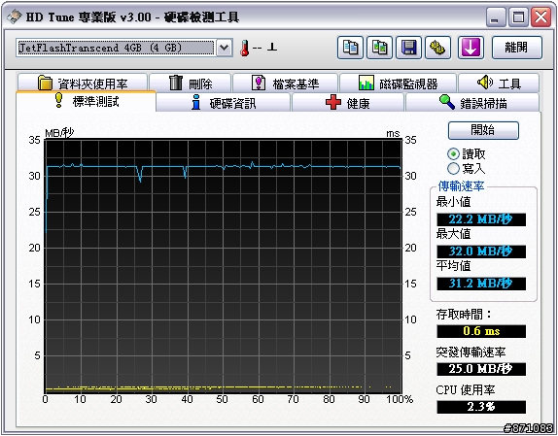
Task: Select the 寫入 (write) radio button
Action: (x=453, y=168)
